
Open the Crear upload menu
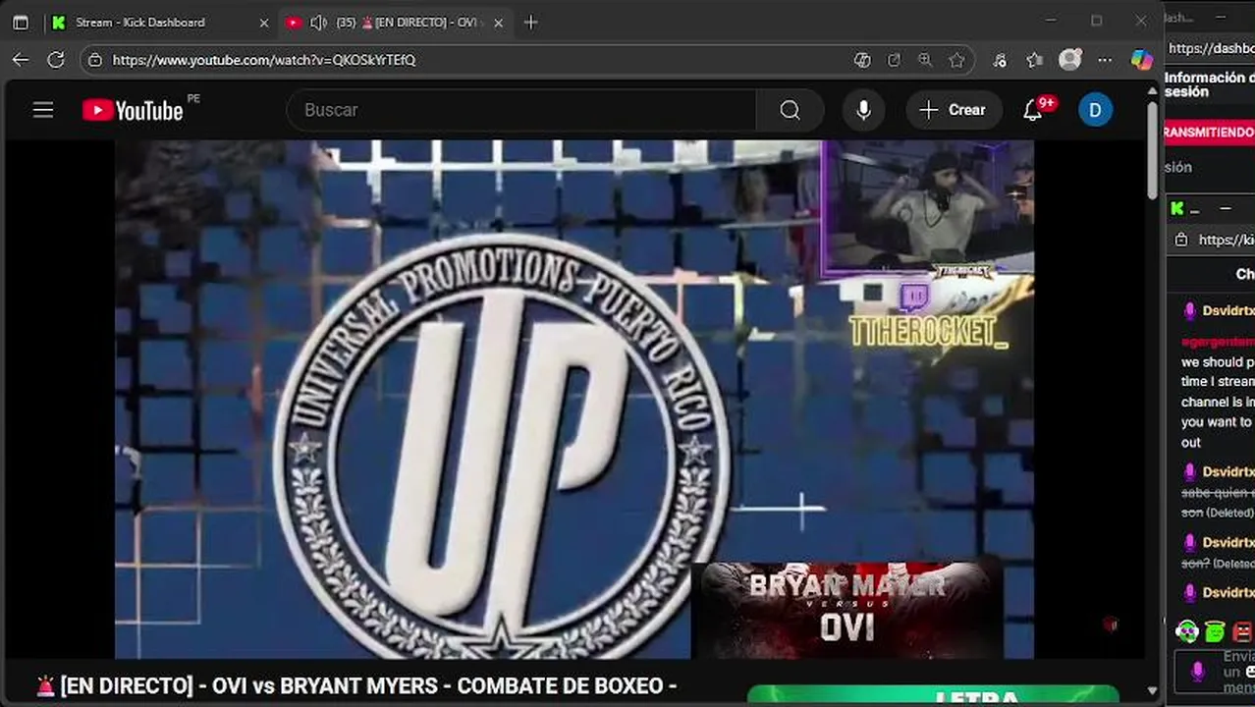pos(954,110)
